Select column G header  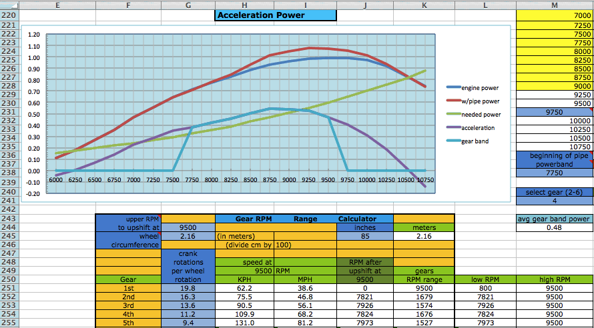point(188,5)
